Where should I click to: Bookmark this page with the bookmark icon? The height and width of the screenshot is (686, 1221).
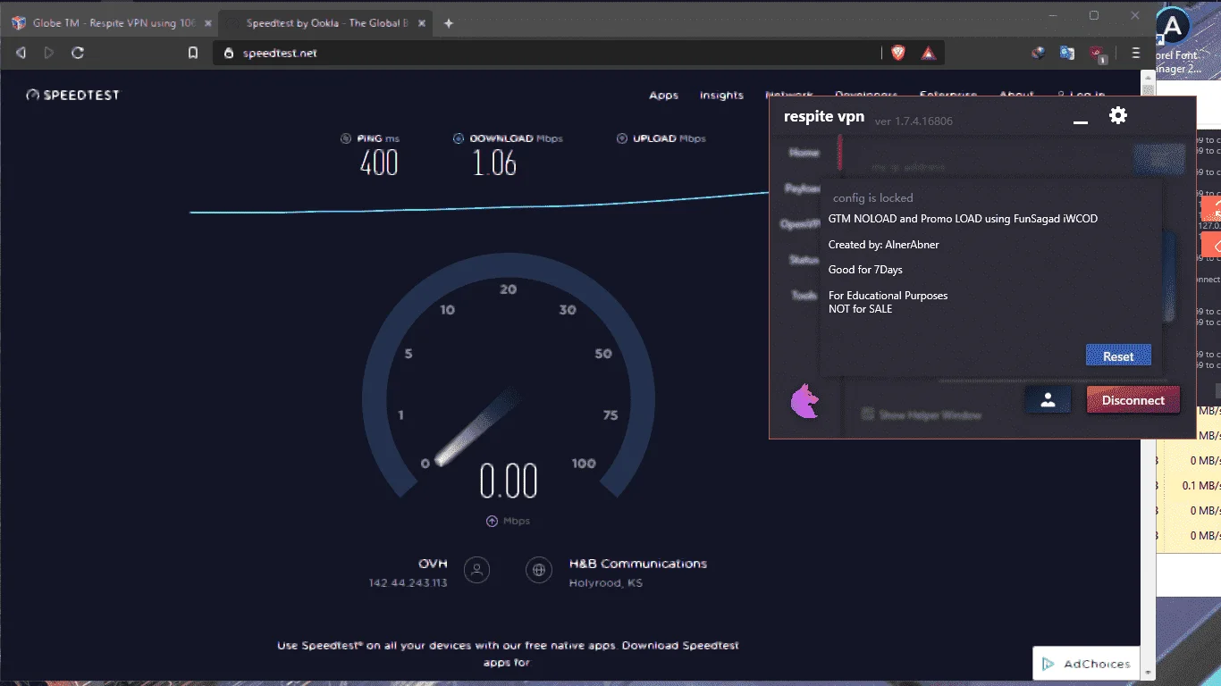(193, 53)
